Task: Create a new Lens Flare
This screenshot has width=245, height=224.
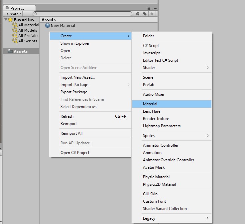Action: 172,111
